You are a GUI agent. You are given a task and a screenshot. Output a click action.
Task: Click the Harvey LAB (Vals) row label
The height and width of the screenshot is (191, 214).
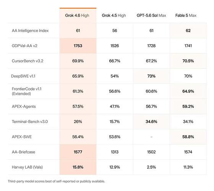(x=27, y=167)
